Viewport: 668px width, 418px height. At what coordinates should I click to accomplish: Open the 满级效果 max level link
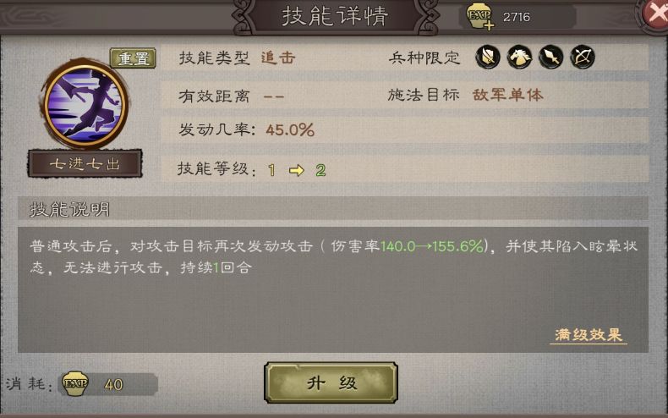pos(589,335)
